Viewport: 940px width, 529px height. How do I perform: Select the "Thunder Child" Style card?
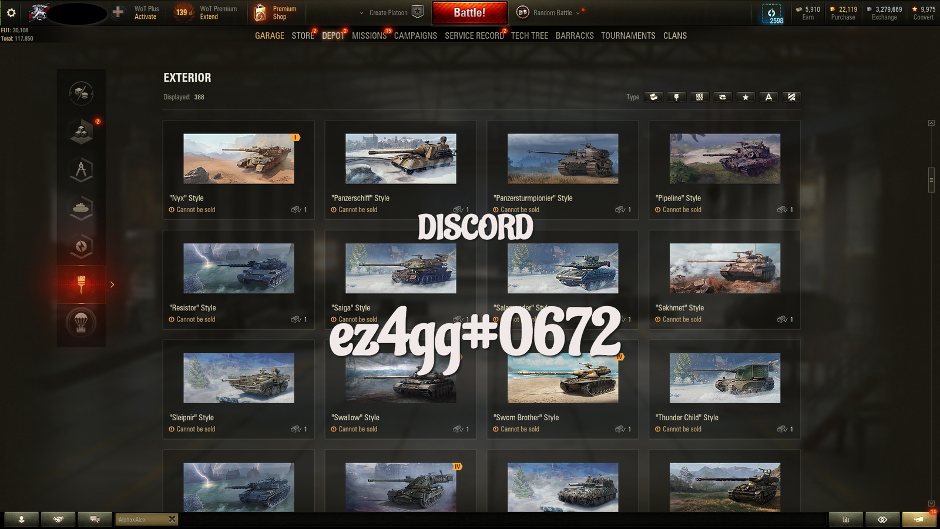click(724, 390)
